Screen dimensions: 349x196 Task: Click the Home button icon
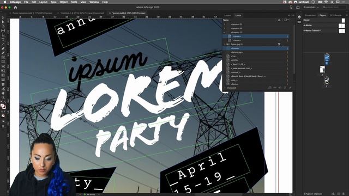(x=15, y=7)
